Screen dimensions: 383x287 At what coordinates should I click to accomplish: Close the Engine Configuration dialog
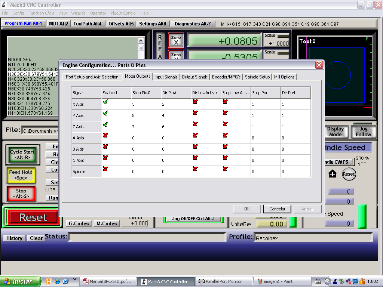[x=319, y=65]
